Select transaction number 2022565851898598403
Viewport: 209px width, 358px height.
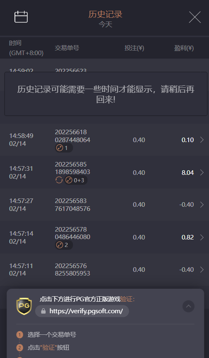[x=73, y=168]
